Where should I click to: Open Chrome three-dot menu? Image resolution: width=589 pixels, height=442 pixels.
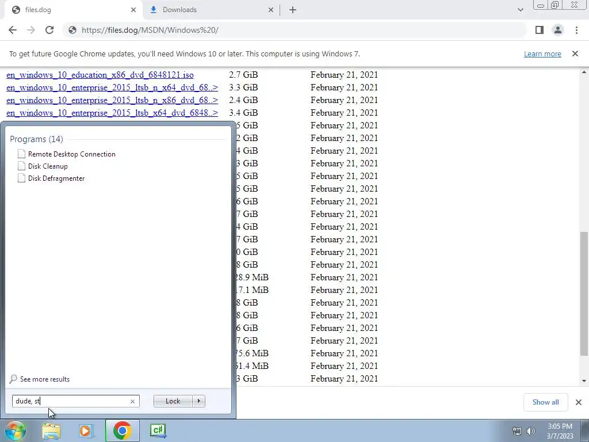576,30
